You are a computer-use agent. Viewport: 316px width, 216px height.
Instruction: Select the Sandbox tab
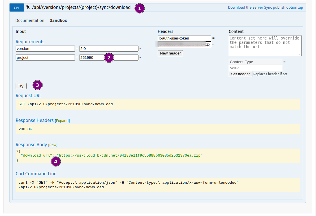58,20
